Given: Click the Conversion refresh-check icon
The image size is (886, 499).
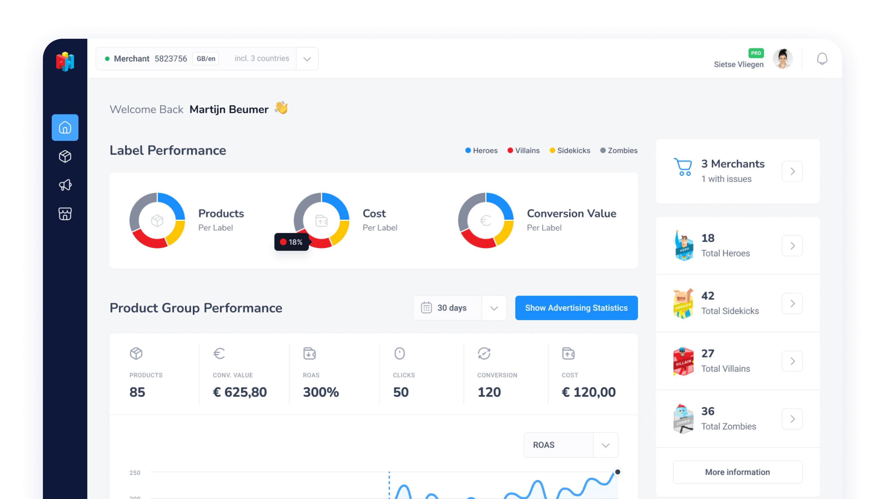Looking at the screenshot, I should pyautogui.click(x=484, y=354).
